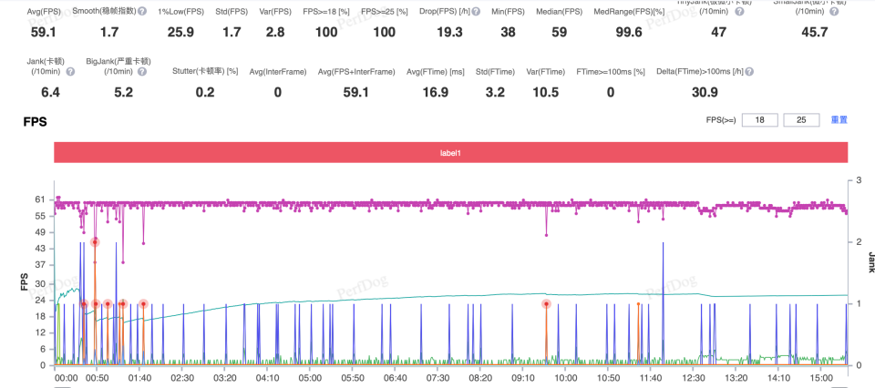
Task: Click red jank marker near 09:35
Action: coord(546,304)
